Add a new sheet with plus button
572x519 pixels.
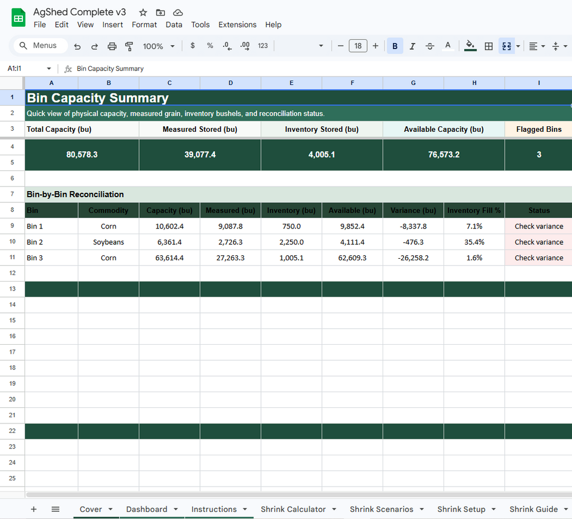(x=34, y=509)
